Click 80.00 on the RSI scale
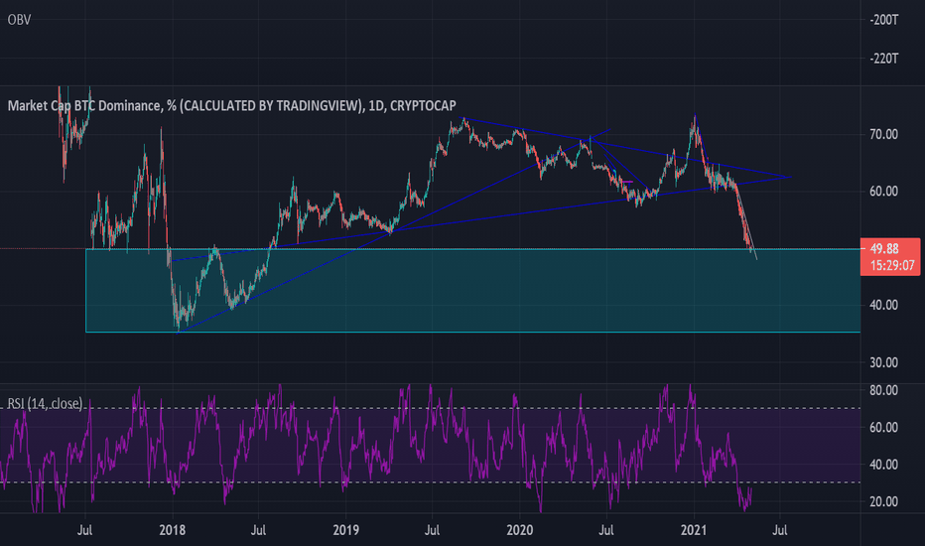This screenshot has width=925, height=546. coord(883,390)
